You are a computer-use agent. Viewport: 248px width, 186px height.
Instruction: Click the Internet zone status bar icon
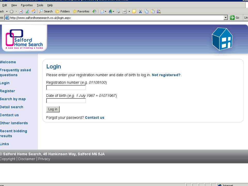click(220, 185)
